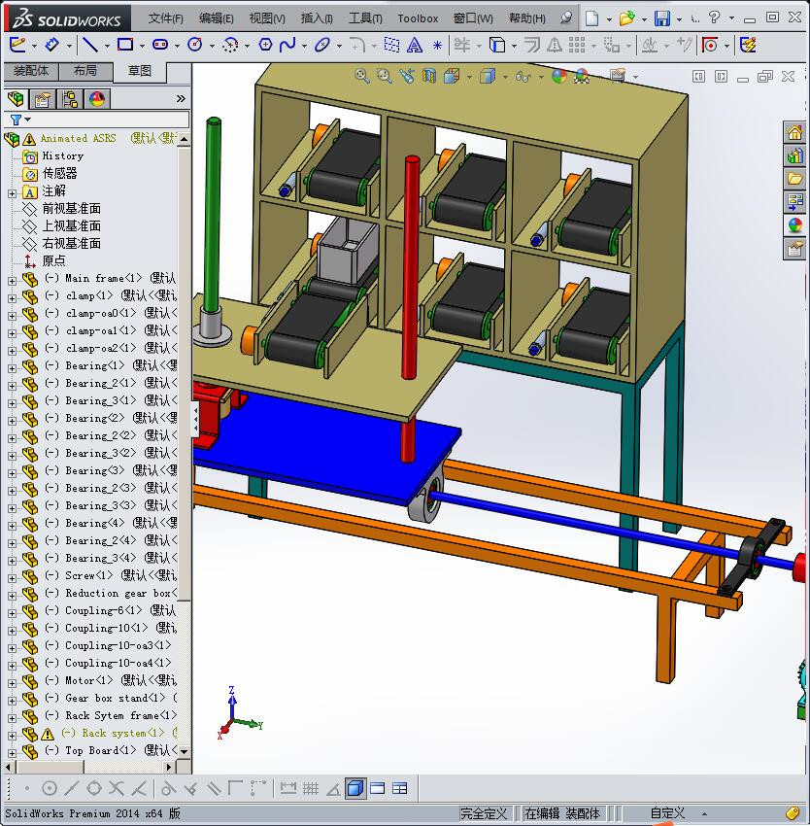Image resolution: width=810 pixels, height=826 pixels.
Task: Select Rack system<1> in the tree
Action: [114, 734]
